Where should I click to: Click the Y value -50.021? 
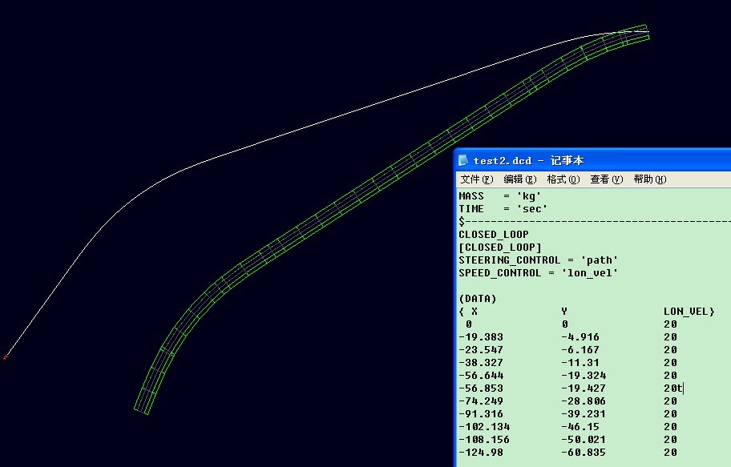coord(584,440)
